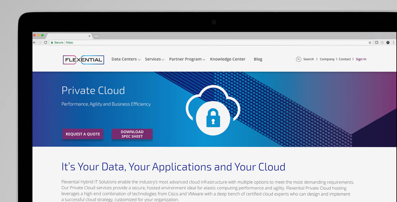397x202 pixels.
Task: Click the macOS red close dot
Action: (x=35, y=35)
